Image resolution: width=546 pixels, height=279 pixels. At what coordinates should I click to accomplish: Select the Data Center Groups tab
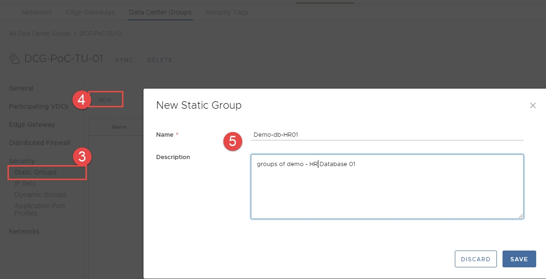[x=160, y=12]
